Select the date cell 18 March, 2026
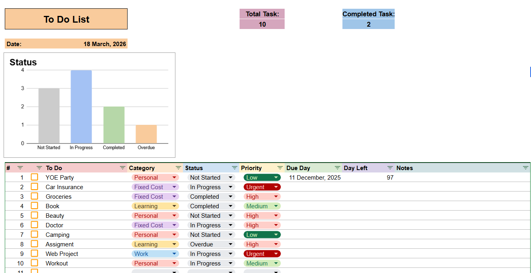Screen dimensions: 531x273 105,44
